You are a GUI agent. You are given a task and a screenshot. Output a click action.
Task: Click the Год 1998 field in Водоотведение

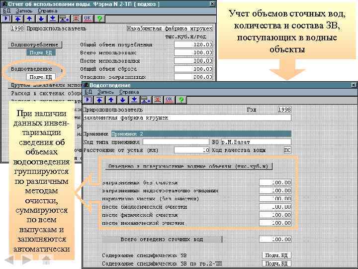284,110
